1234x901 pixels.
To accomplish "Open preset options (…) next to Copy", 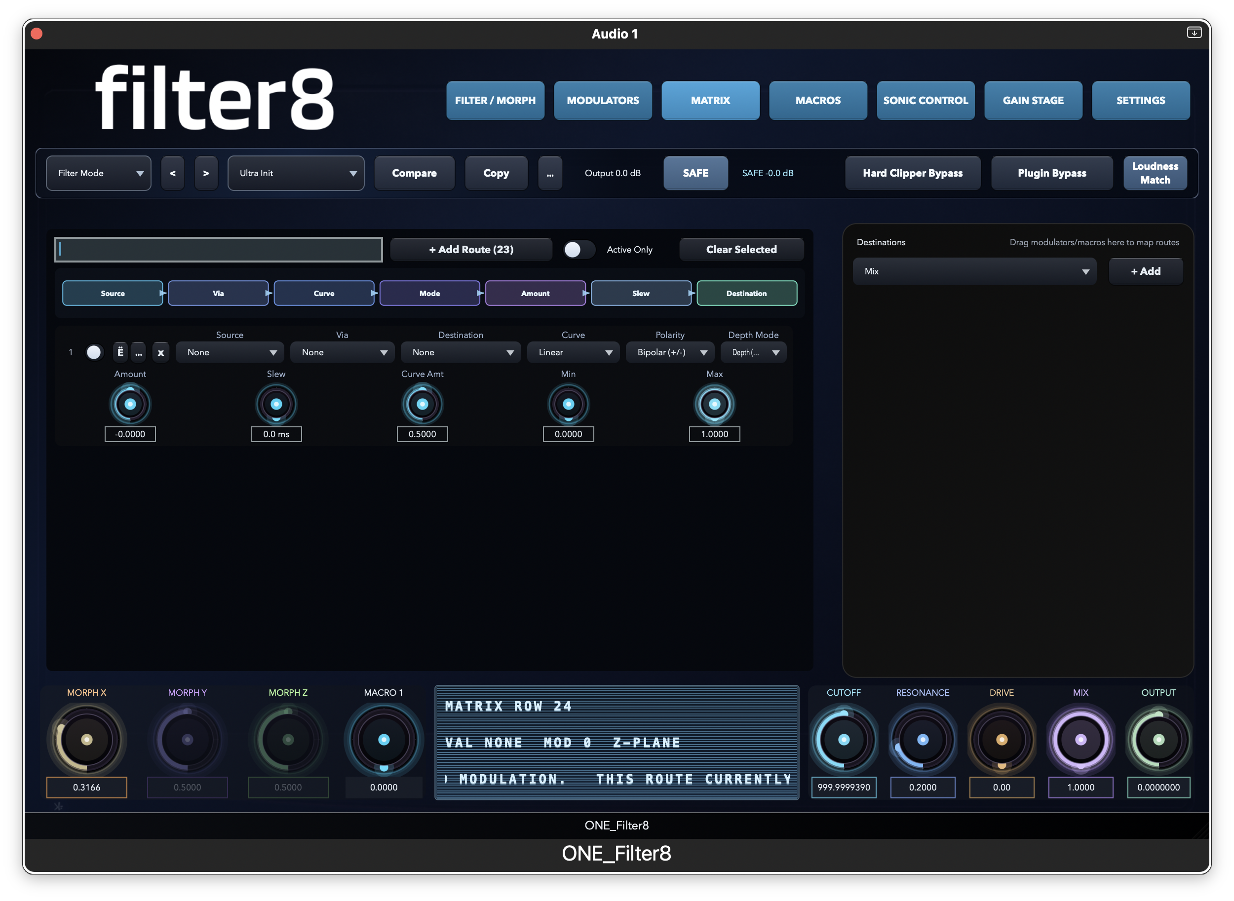I will click(549, 173).
